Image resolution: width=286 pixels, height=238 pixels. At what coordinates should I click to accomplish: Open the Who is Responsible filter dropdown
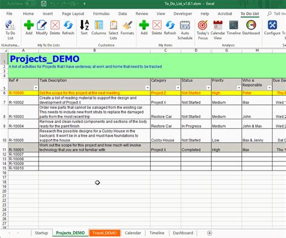(x=269, y=88)
